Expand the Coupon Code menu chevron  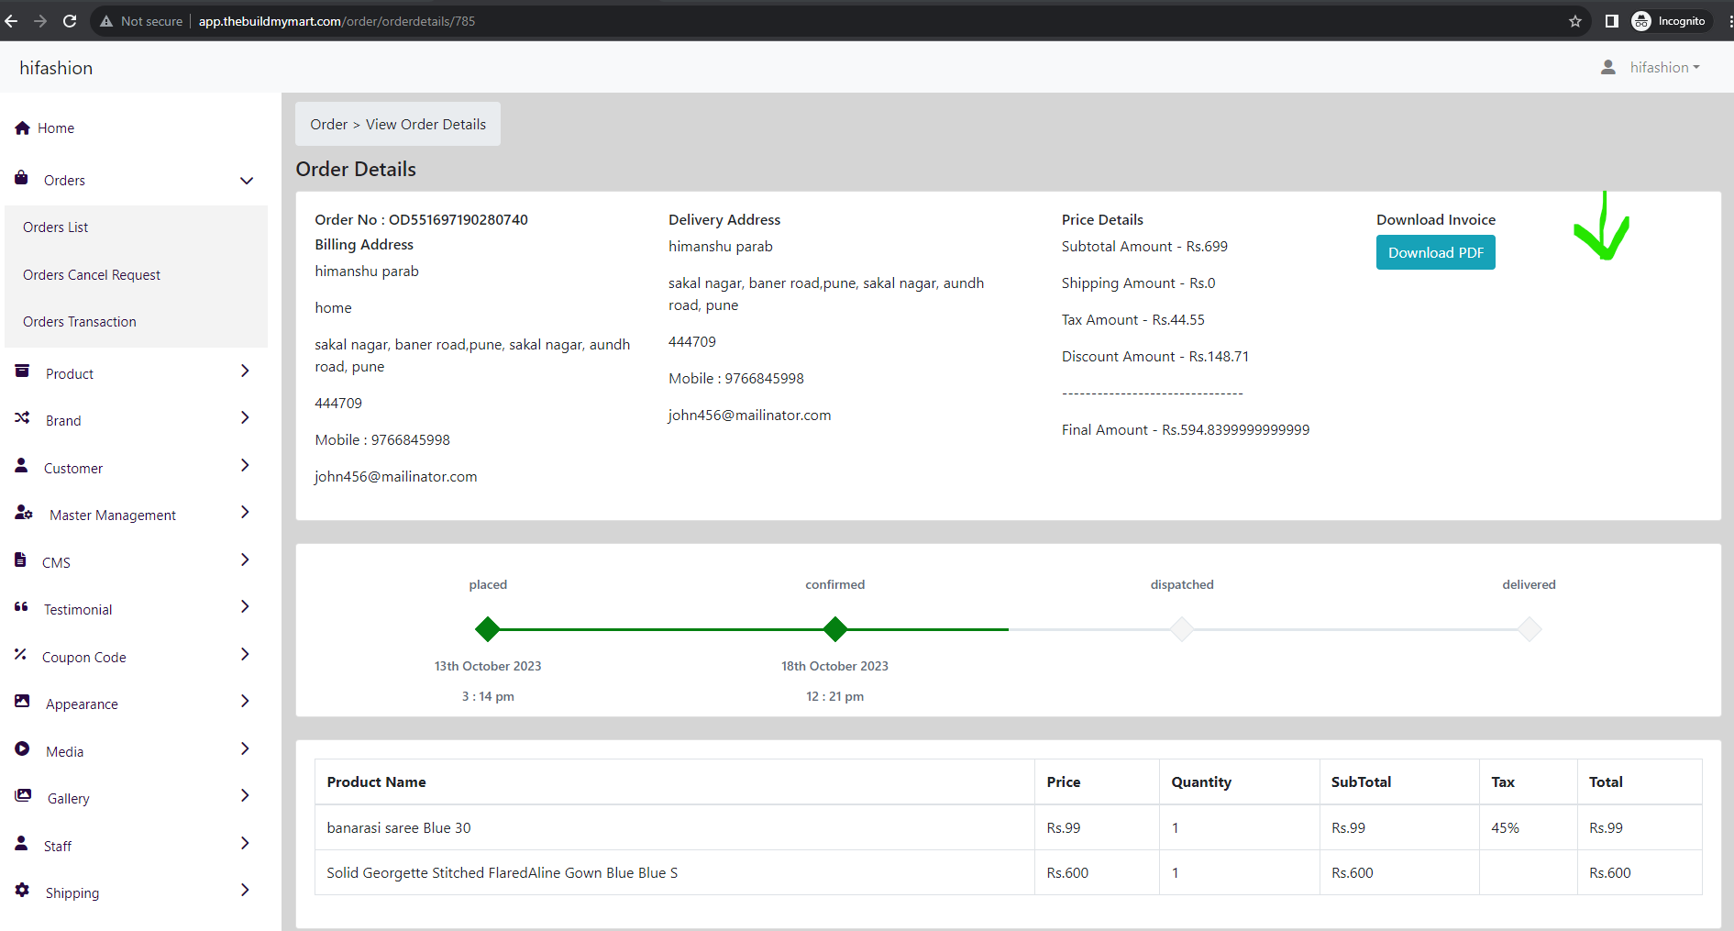point(245,654)
